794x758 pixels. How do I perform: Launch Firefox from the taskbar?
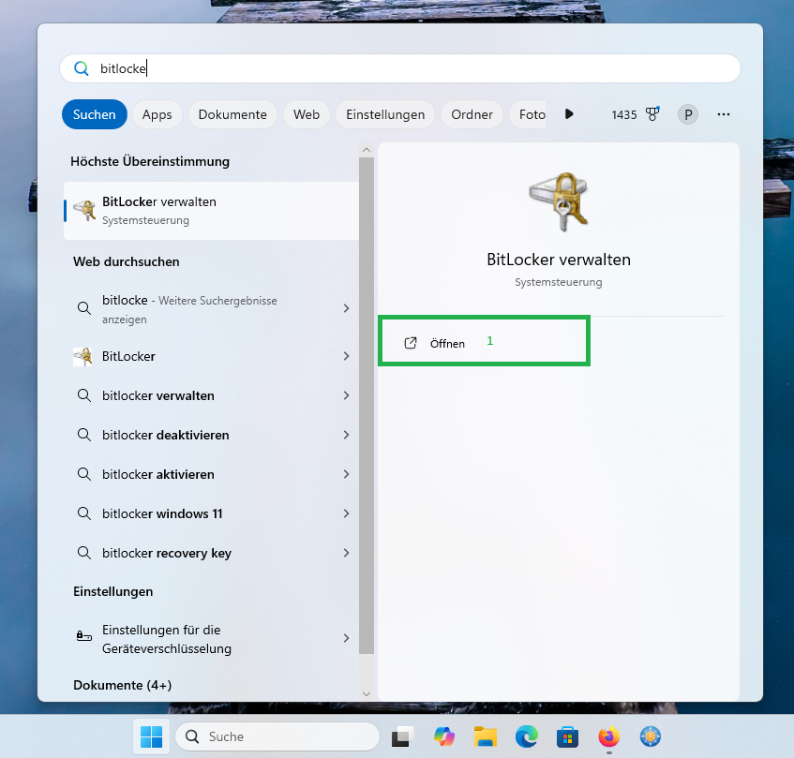(x=609, y=736)
